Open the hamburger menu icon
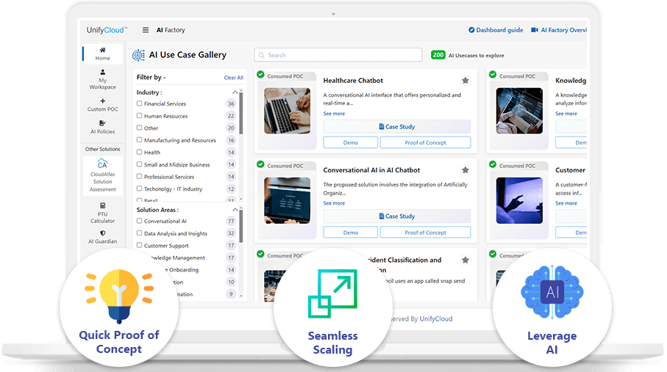667x372 pixels. (146, 30)
